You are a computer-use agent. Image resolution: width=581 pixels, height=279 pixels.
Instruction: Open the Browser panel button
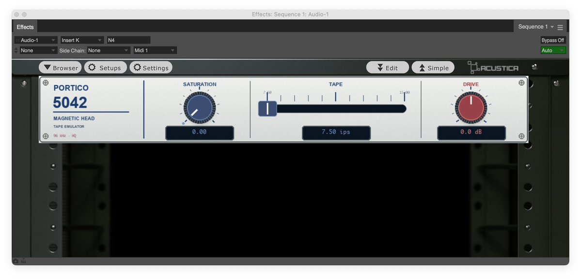click(60, 68)
